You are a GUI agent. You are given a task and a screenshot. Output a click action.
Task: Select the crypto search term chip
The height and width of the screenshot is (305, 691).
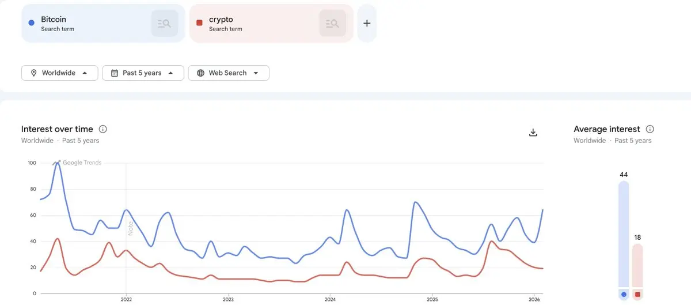(x=253, y=24)
